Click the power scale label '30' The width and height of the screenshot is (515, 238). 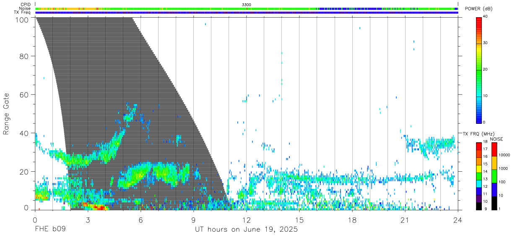pos(485,43)
